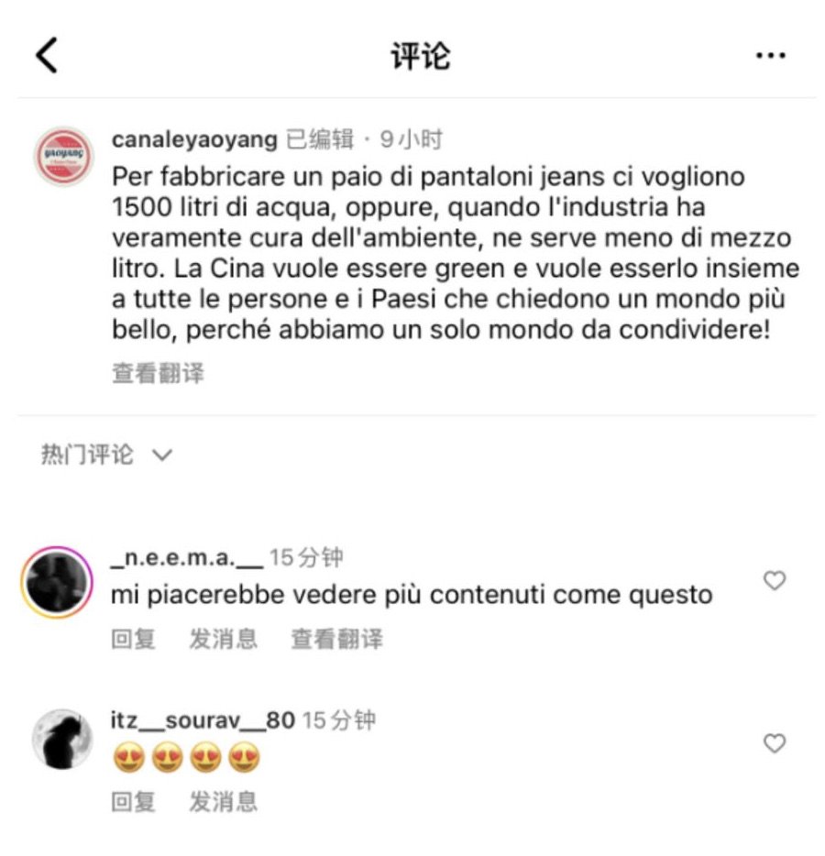Image resolution: width=825 pixels, height=856 pixels.
Task: Like the emoji comment by itz__sourav__80
Action: click(x=775, y=743)
